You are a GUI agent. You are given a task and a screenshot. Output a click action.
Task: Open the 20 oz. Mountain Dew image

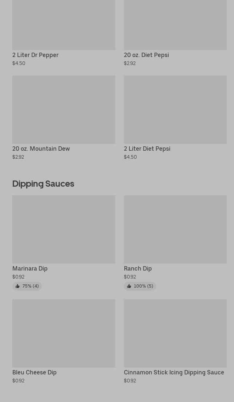pyautogui.click(x=64, y=109)
